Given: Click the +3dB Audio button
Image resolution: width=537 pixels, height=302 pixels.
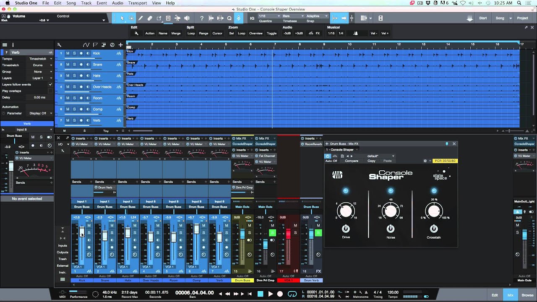Looking at the screenshot, I should point(299,33).
